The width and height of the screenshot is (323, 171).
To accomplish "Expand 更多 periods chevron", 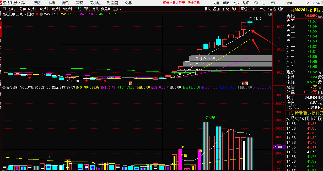I will (x=117, y=9).
